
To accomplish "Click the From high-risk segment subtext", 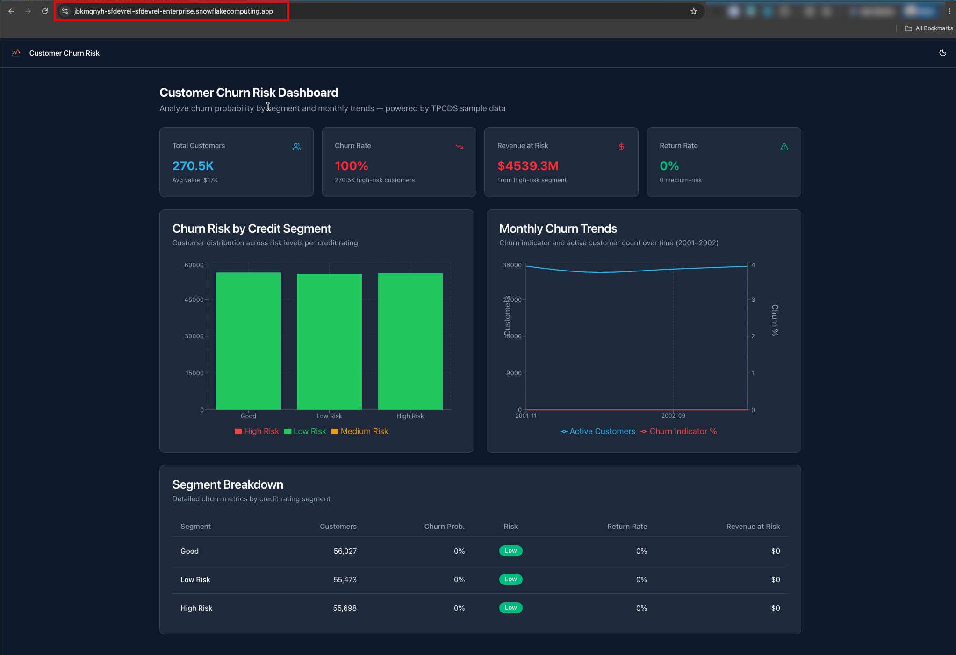I will (x=532, y=180).
